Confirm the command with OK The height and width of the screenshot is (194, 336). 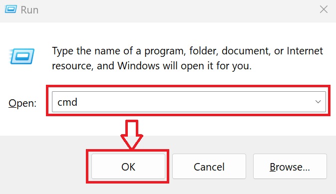[128, 167]
